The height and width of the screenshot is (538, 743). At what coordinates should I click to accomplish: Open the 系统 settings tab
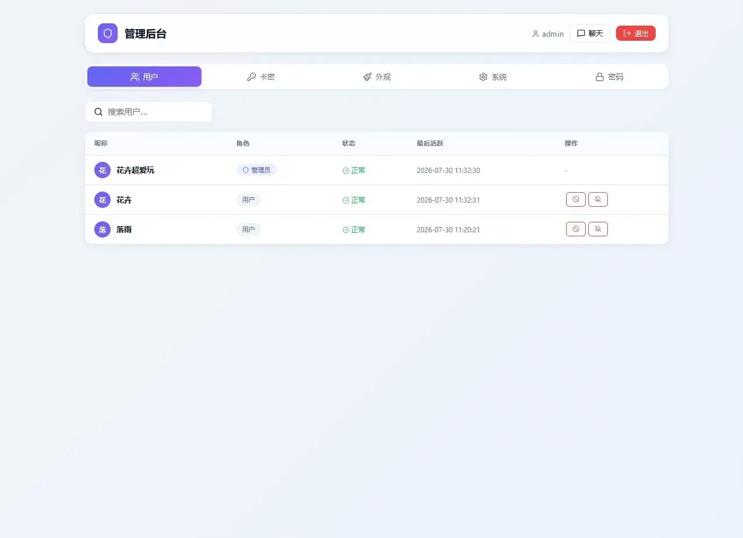click(x=493, y=77)
